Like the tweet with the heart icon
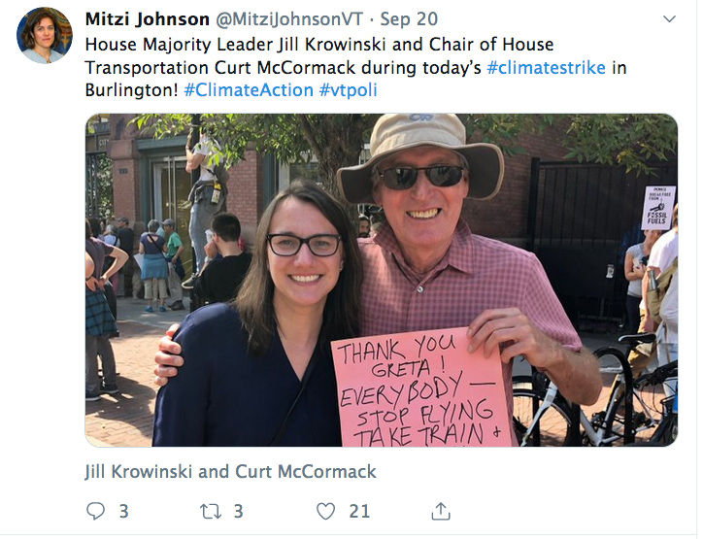The image size is (703, 539). coord(326,510)
